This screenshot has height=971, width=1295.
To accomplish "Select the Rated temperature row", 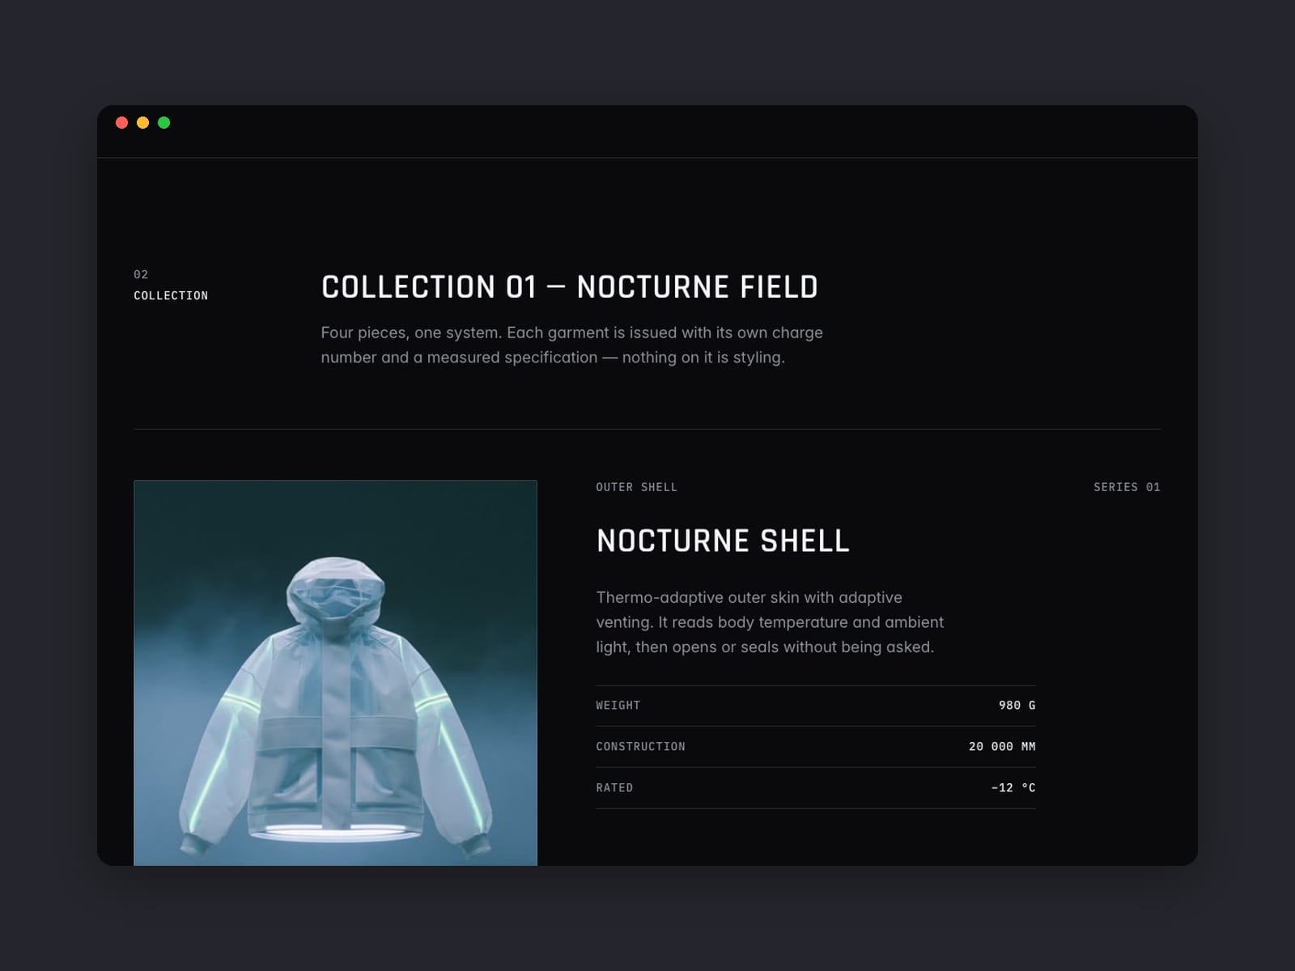I will pyautogui.click(x=816, y=788).
